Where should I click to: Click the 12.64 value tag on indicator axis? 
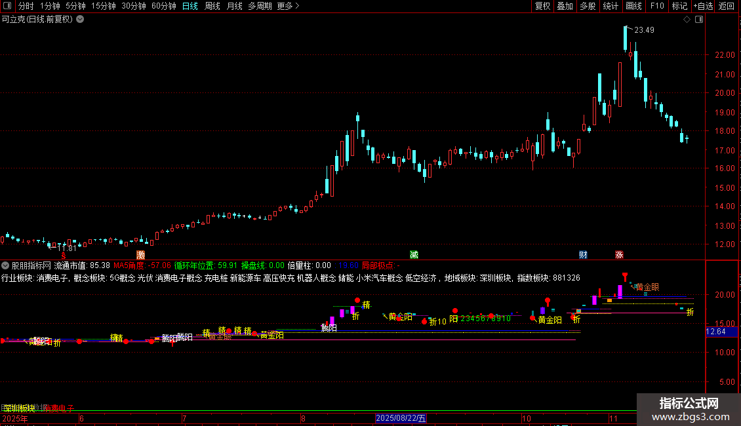(x=716, y=332)
